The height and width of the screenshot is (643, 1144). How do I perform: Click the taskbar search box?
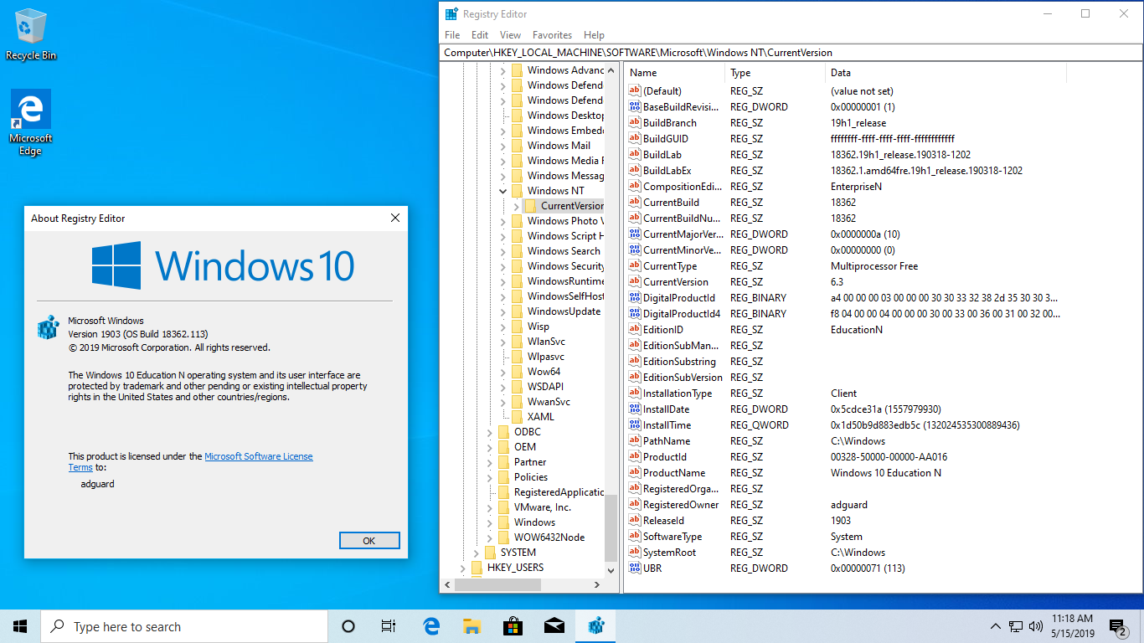184,626
